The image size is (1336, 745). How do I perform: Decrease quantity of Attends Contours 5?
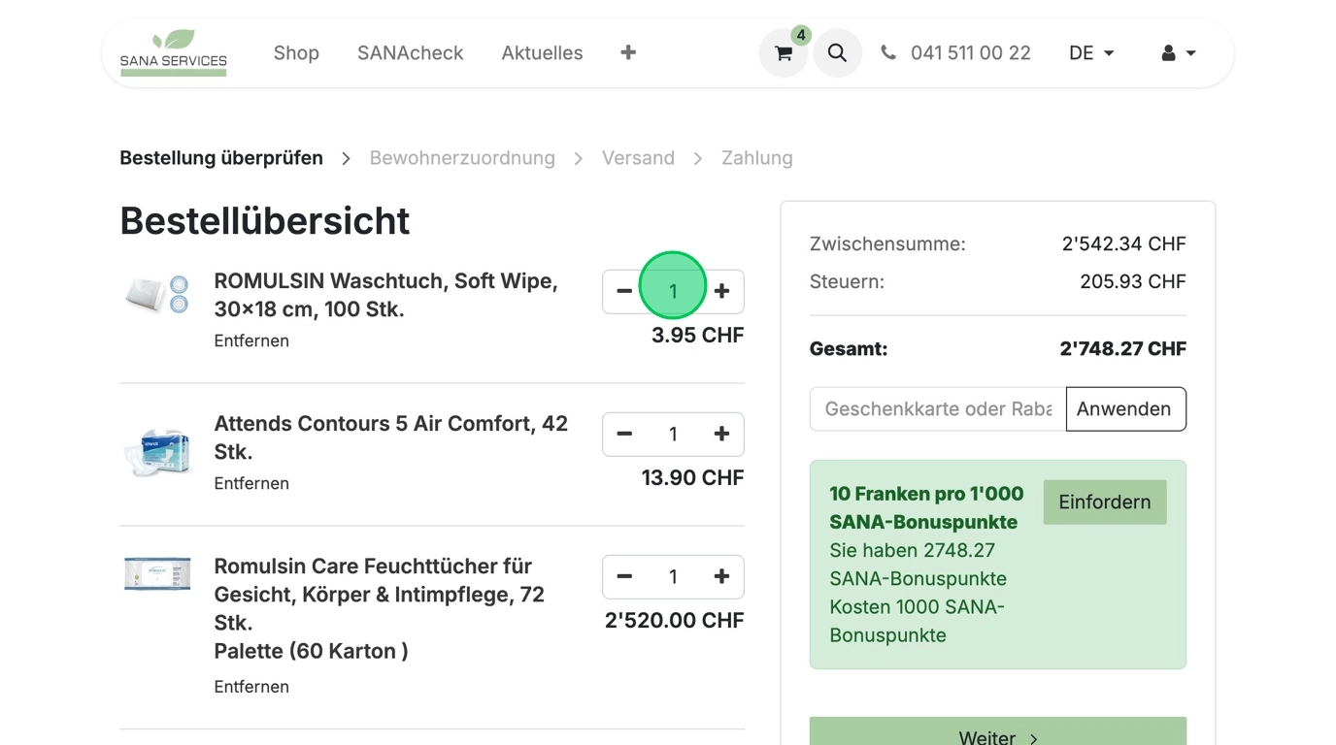pyautogui.click(x=624, y=434)
